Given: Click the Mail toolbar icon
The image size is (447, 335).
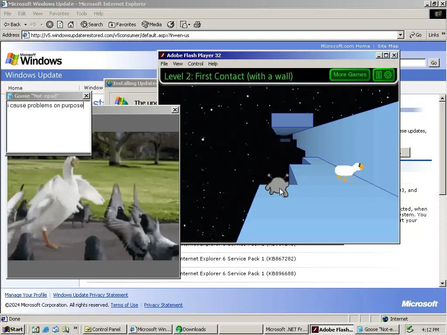Looking at the screenshot, I should 184,24.
